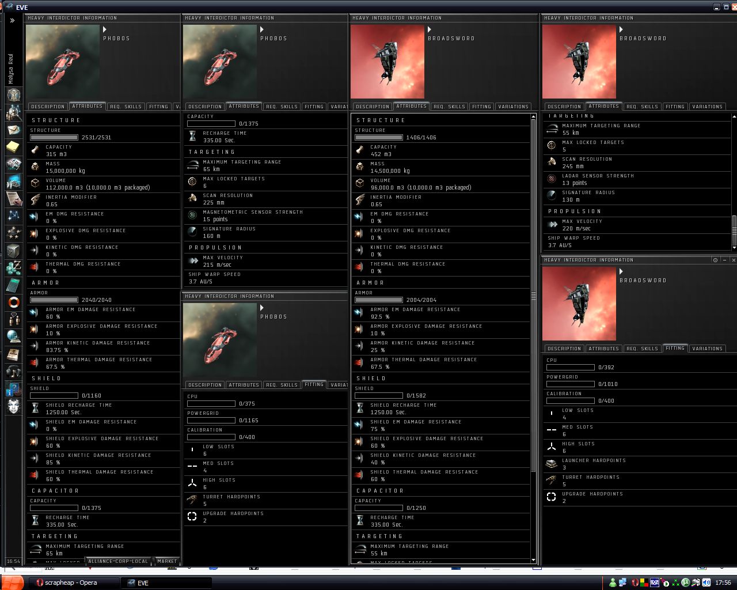Click the Shield Recharge Time hourglass for Broadsword
This screenshot has width=737, height=590.
coord(360,408)
